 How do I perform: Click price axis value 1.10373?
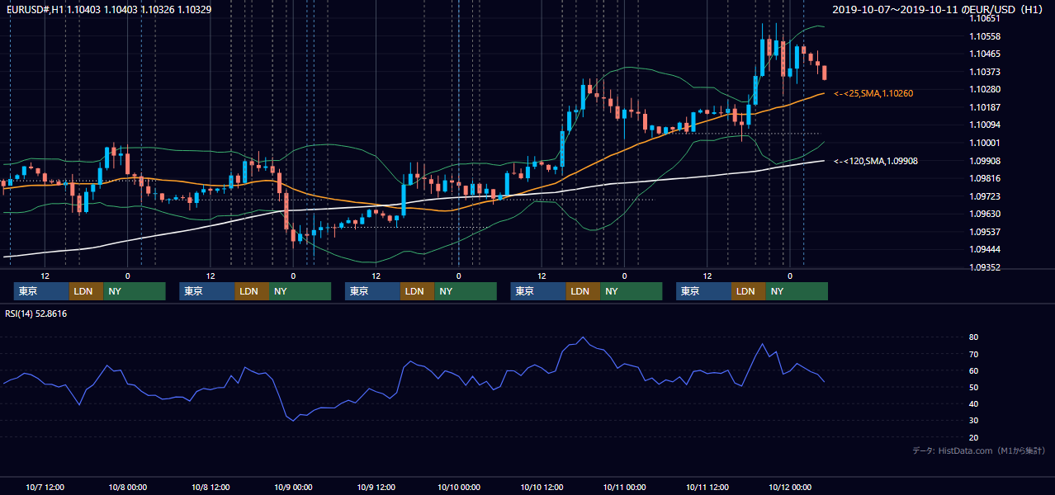986,72
